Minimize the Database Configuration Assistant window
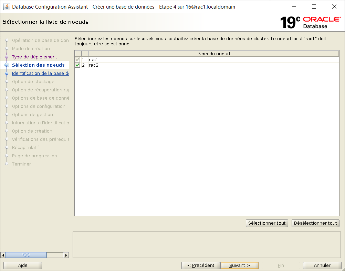 click(294, 7)
